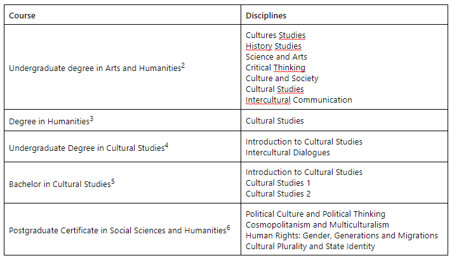Click the "Culture and Society" line
The width and height of the screenshot is (452, 258).
[282, 79]
